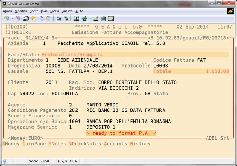Expand the new connection dropdown arrow

click(x=12, y=18)
